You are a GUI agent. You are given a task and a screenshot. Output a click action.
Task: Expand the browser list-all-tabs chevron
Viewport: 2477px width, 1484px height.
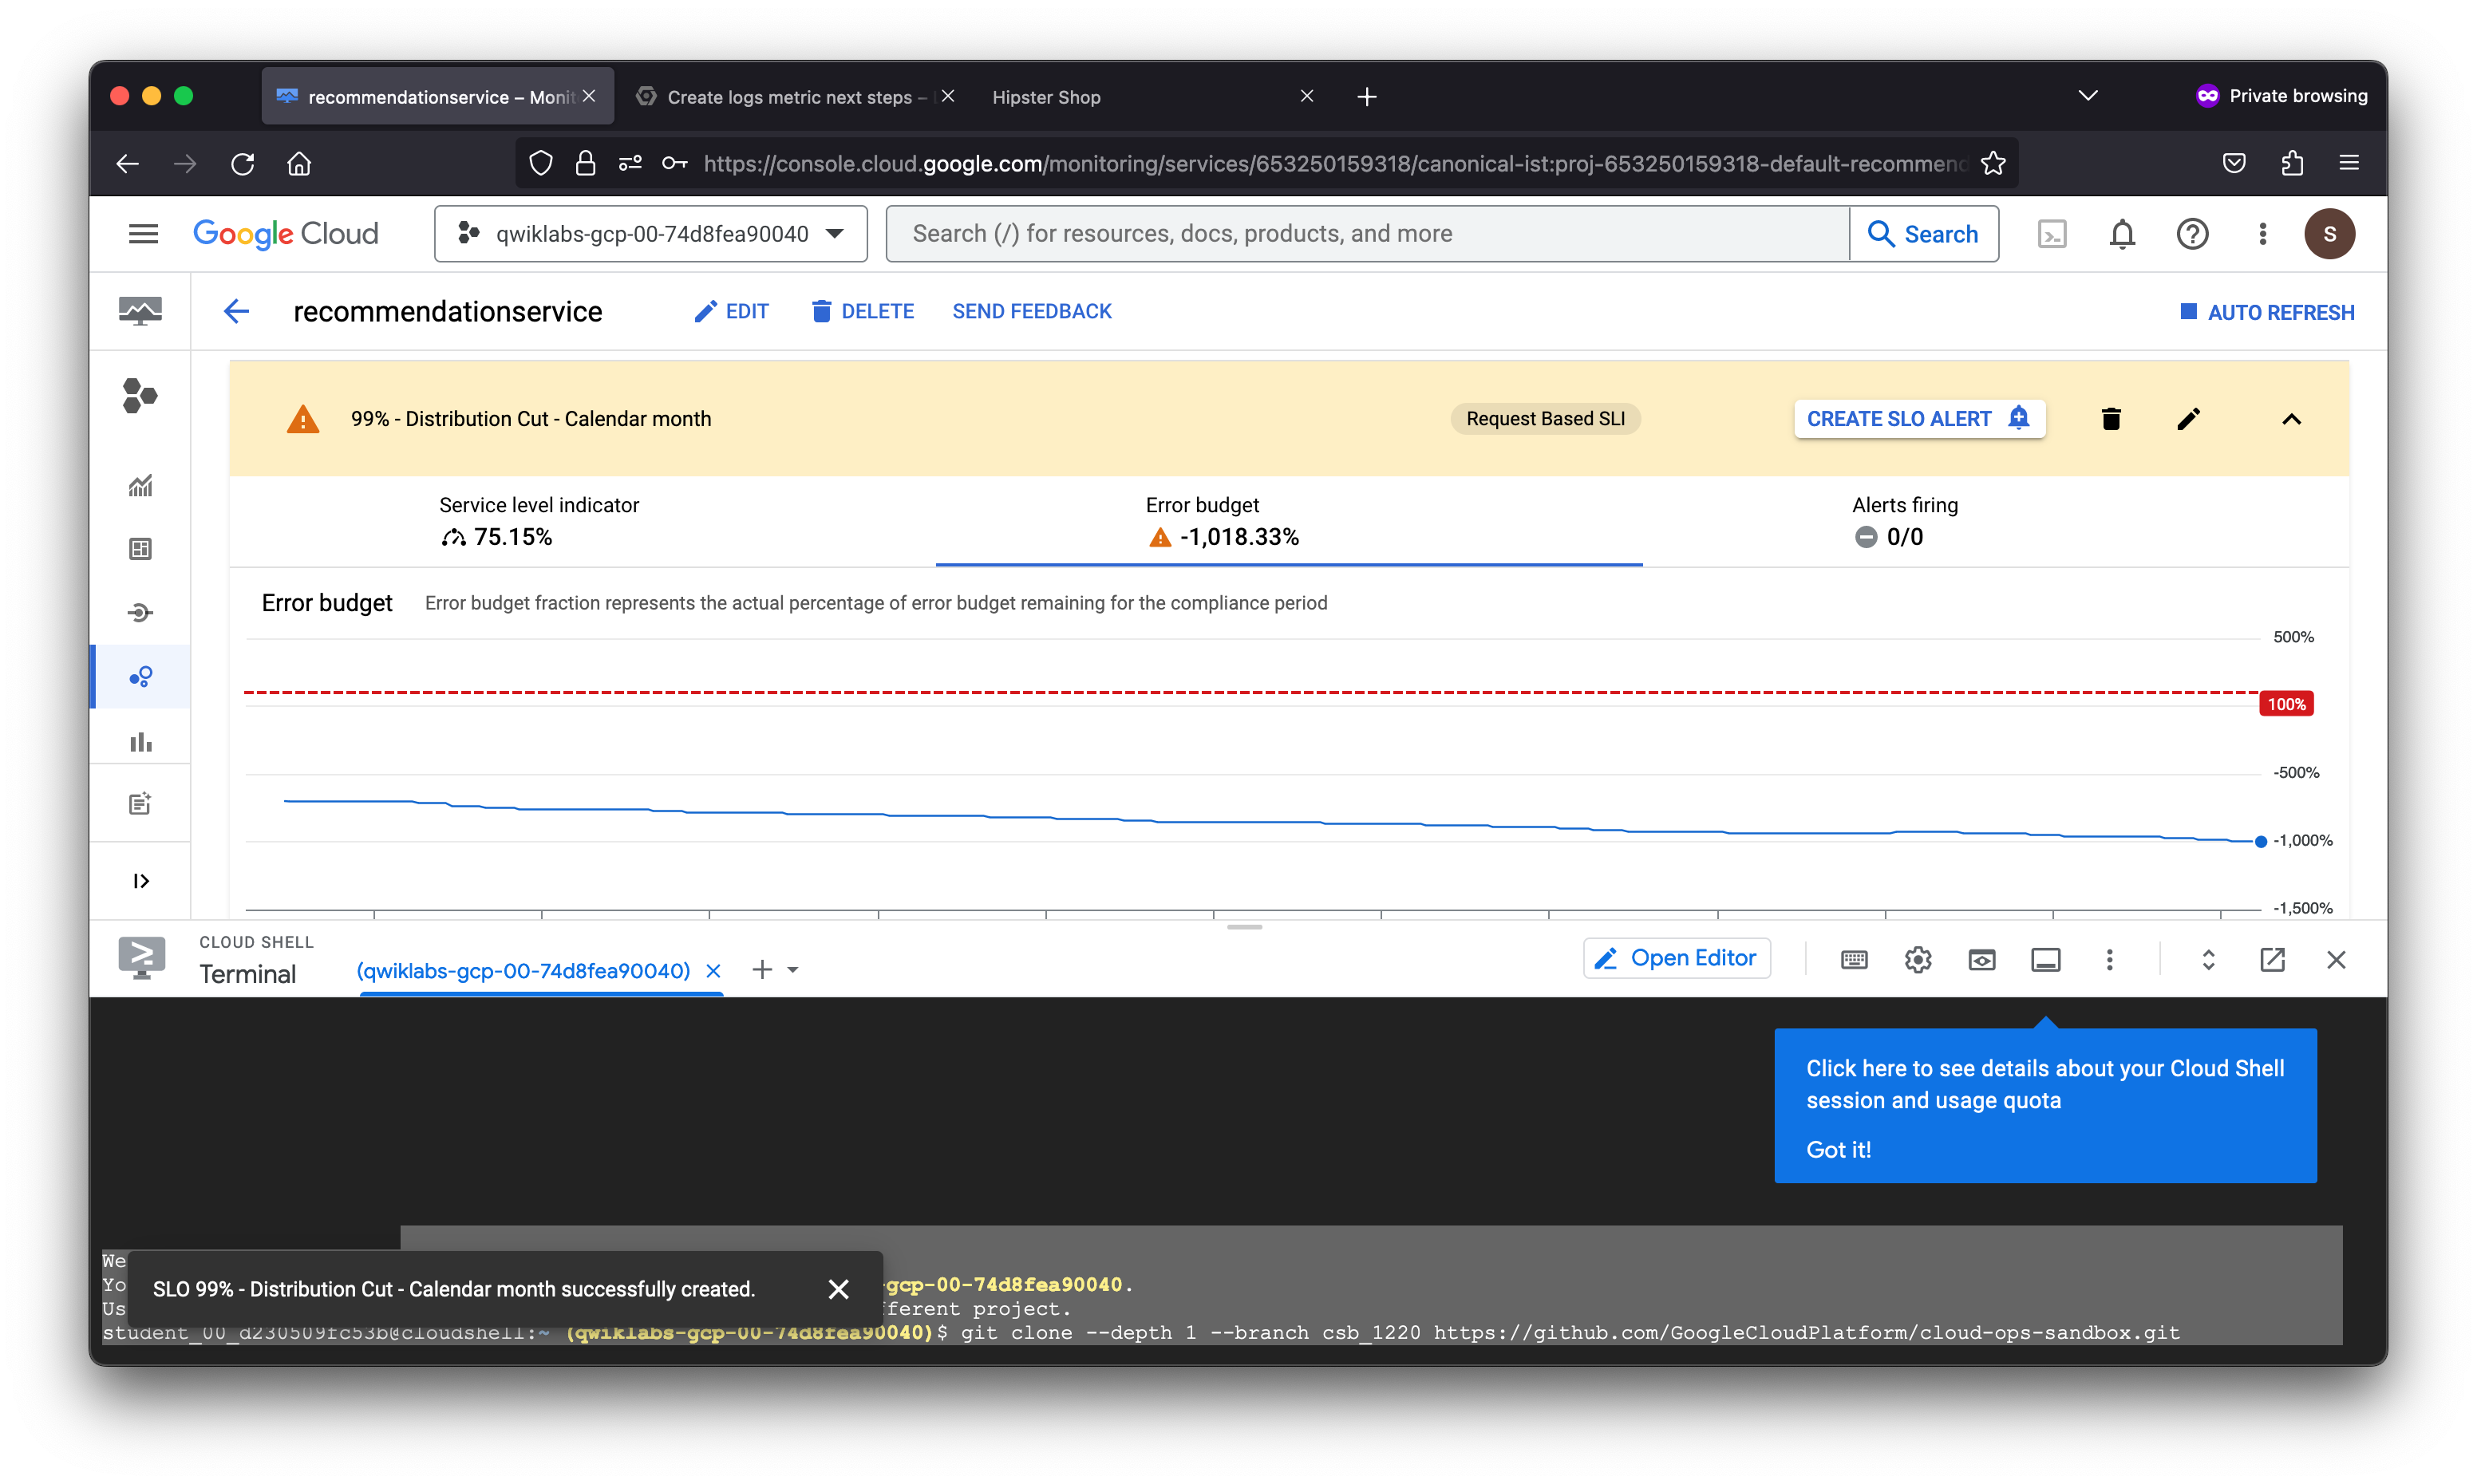point(2088,96)
